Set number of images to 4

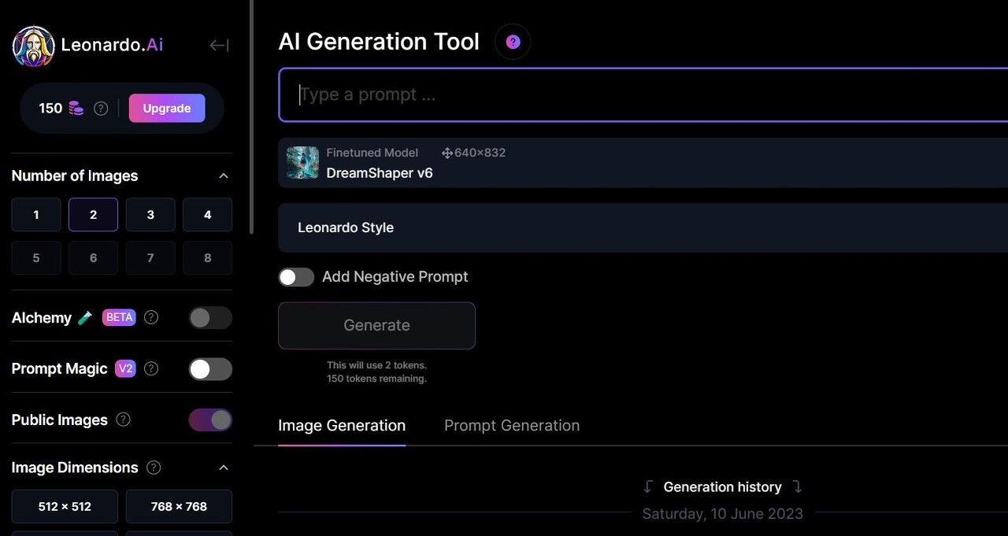207,214
